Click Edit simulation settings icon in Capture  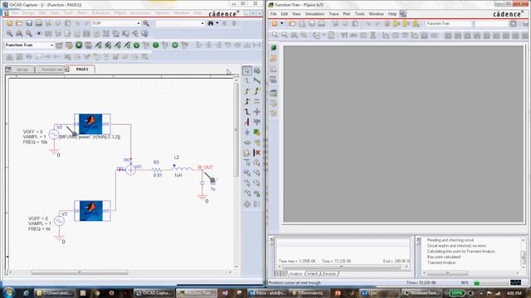click(x=69, y=45)
